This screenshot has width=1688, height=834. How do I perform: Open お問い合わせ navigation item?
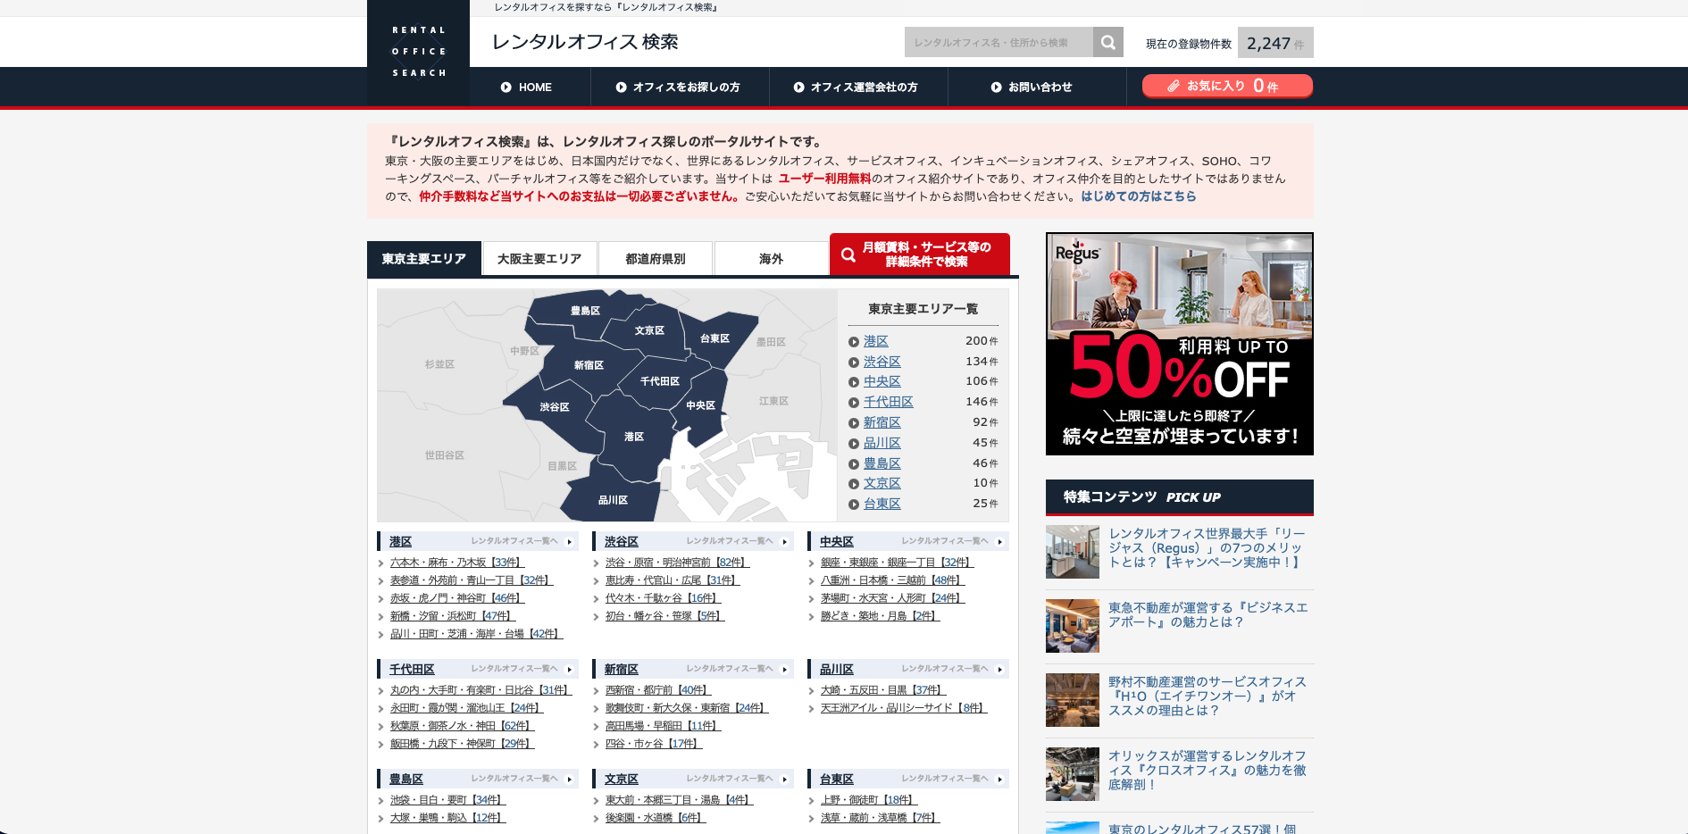[x=1032, y=88]
